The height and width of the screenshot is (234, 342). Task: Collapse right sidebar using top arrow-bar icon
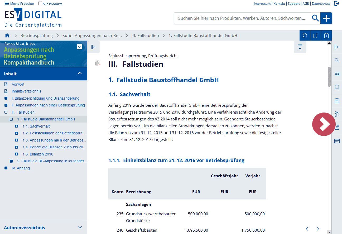(x=337, y=47)
